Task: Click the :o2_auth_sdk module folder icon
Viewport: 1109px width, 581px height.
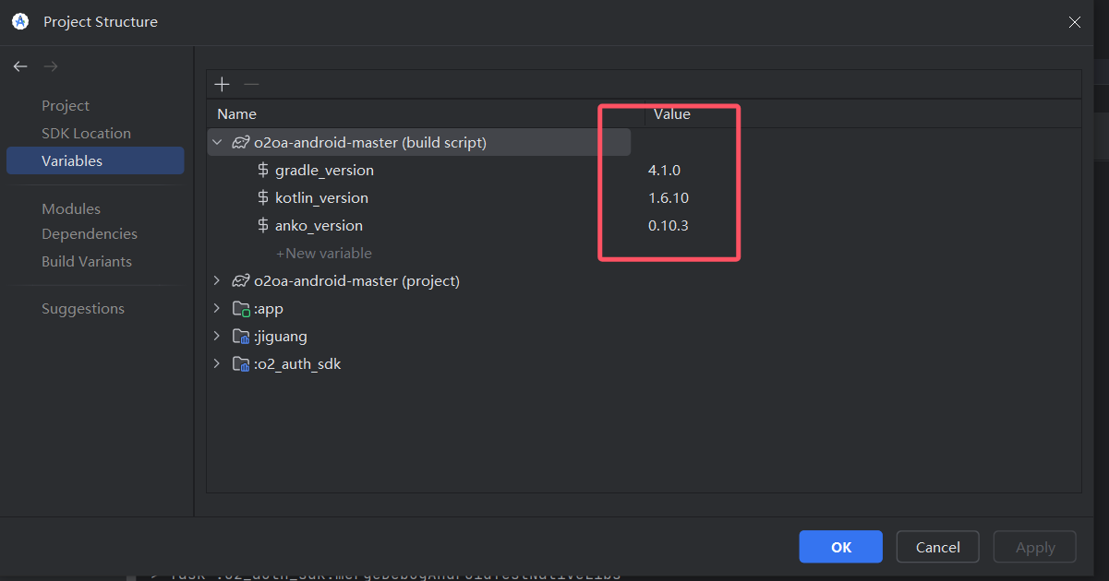Action: tap(242, 364)
